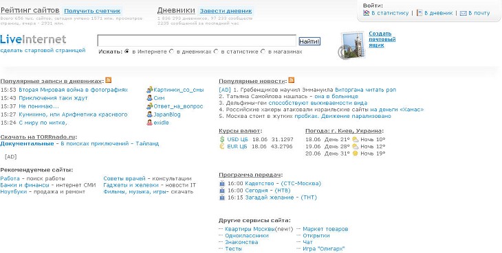Click the euro sign icon for EUR ЦБ
This screenshot has height=253, width=502.
[222, 147]
